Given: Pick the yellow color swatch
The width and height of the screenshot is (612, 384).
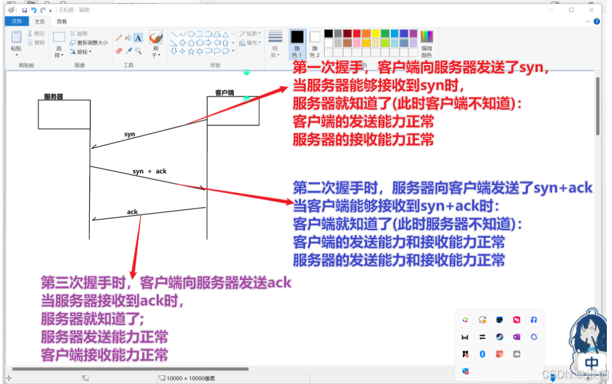Looking at the screenshot, I should point(375,34).
